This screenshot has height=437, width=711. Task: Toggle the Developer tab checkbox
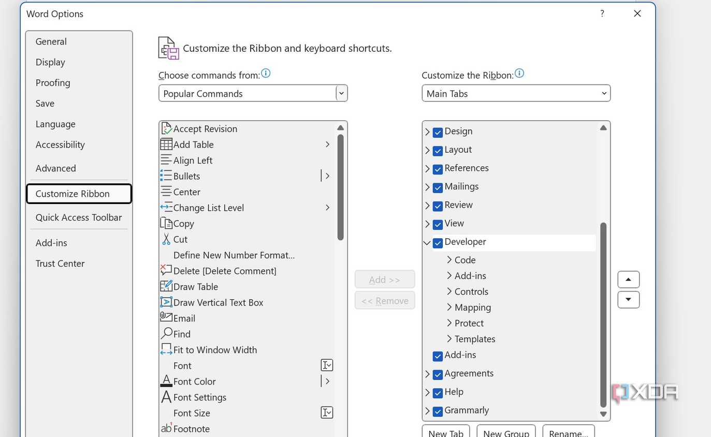click(x=438, y=242)
